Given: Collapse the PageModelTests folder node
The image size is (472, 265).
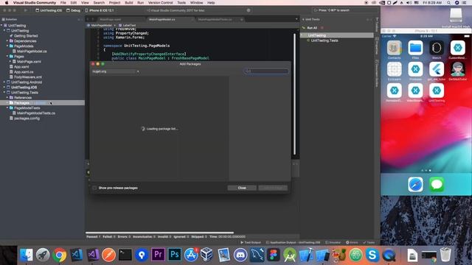Looking at the screenshot, I should coord(7,108).
